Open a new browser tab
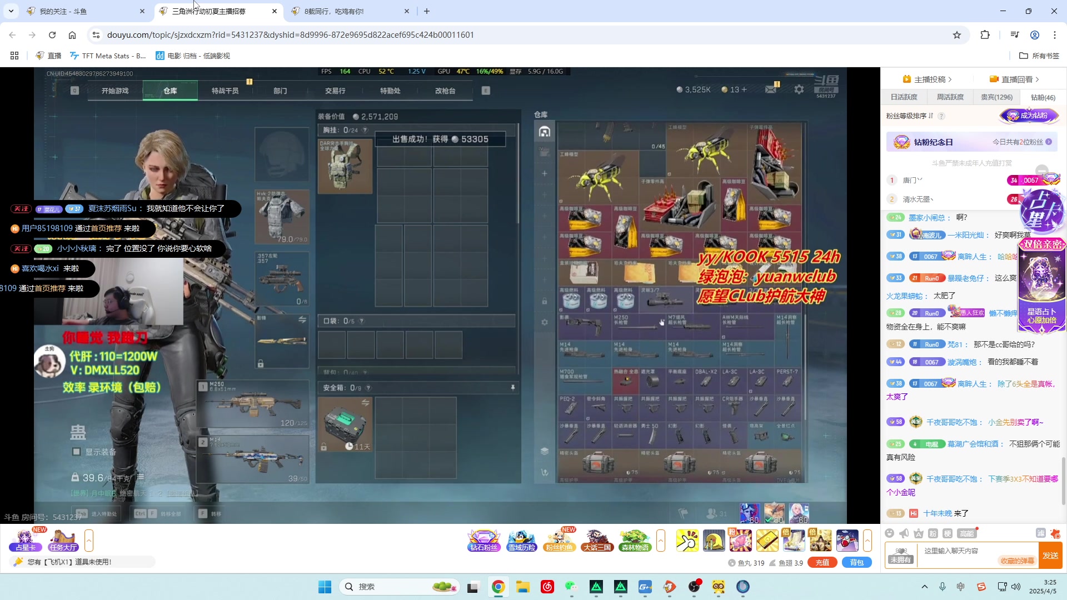This screenshot has width=1067, height=600. tap(427, 11)
